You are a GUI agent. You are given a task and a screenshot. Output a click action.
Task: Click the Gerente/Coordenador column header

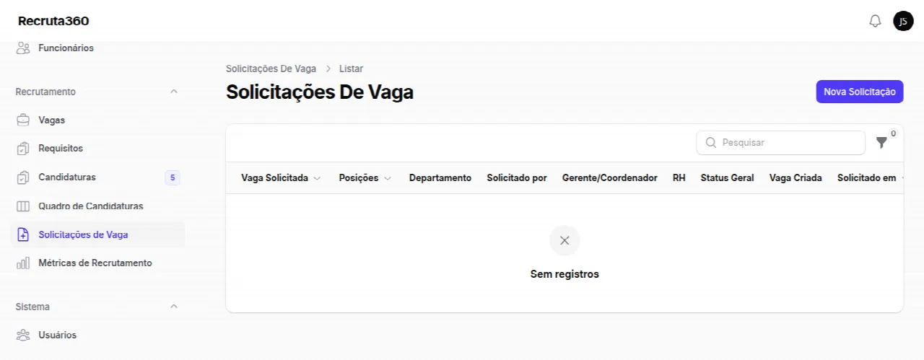pyautogui.click(x=610, y=178)
